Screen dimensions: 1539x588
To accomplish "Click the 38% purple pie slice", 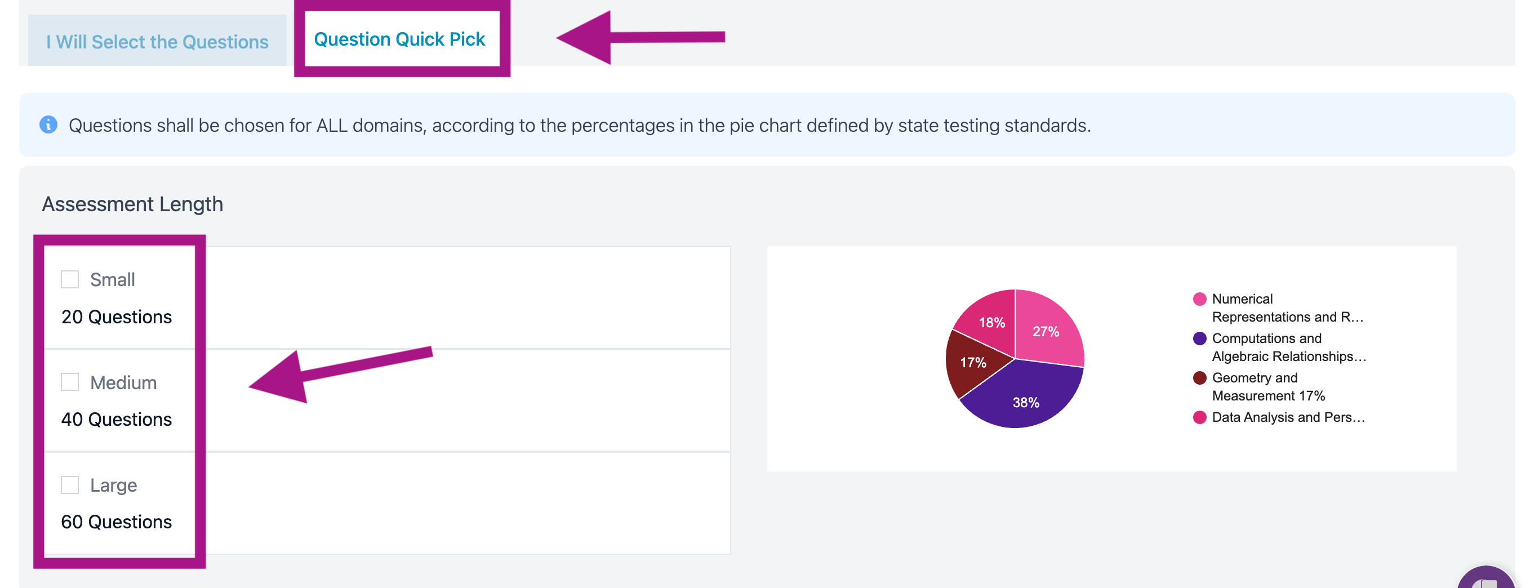I will point(1025,399).
